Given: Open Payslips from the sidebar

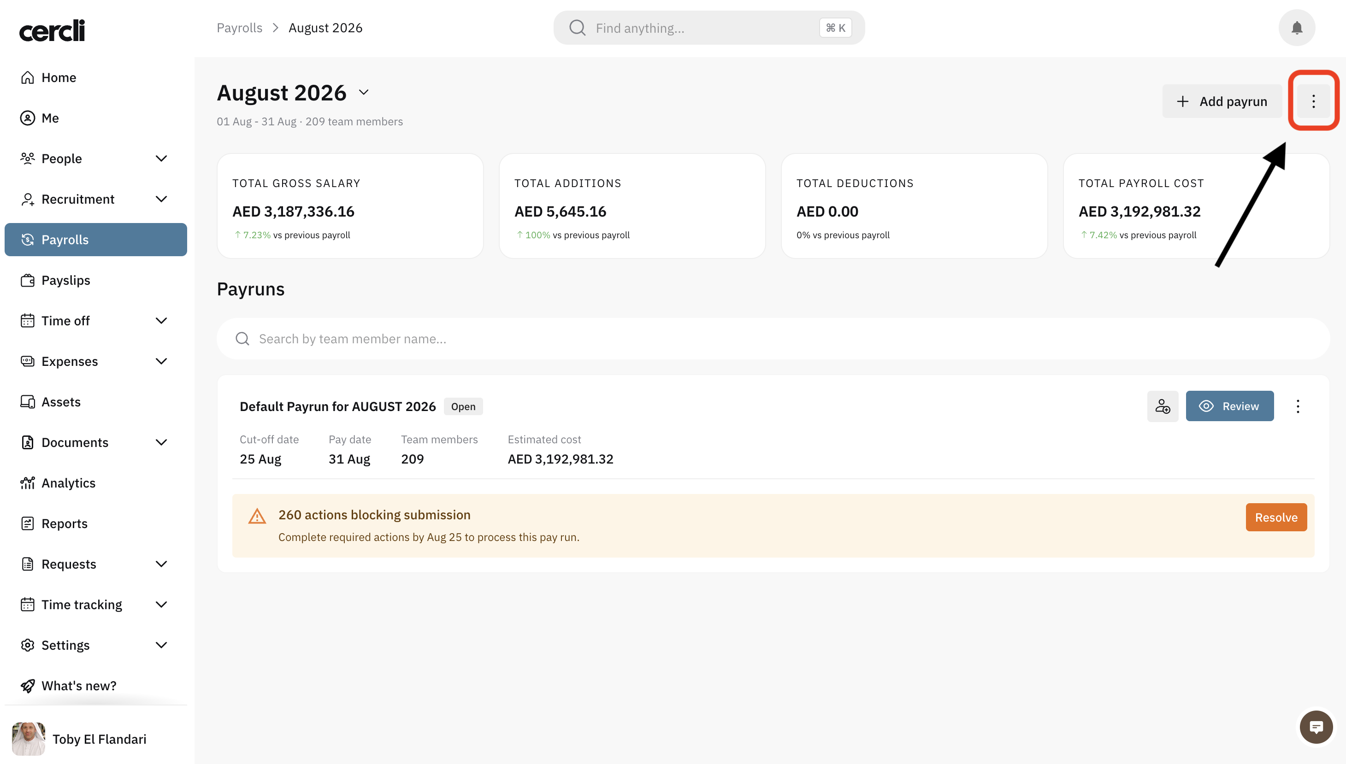Looking at the screenshot, I should click(x=95, y=280).
